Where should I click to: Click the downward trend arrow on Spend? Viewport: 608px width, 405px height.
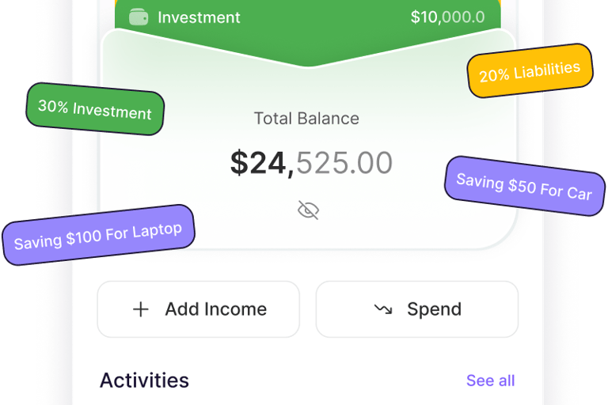coord(383,309)
